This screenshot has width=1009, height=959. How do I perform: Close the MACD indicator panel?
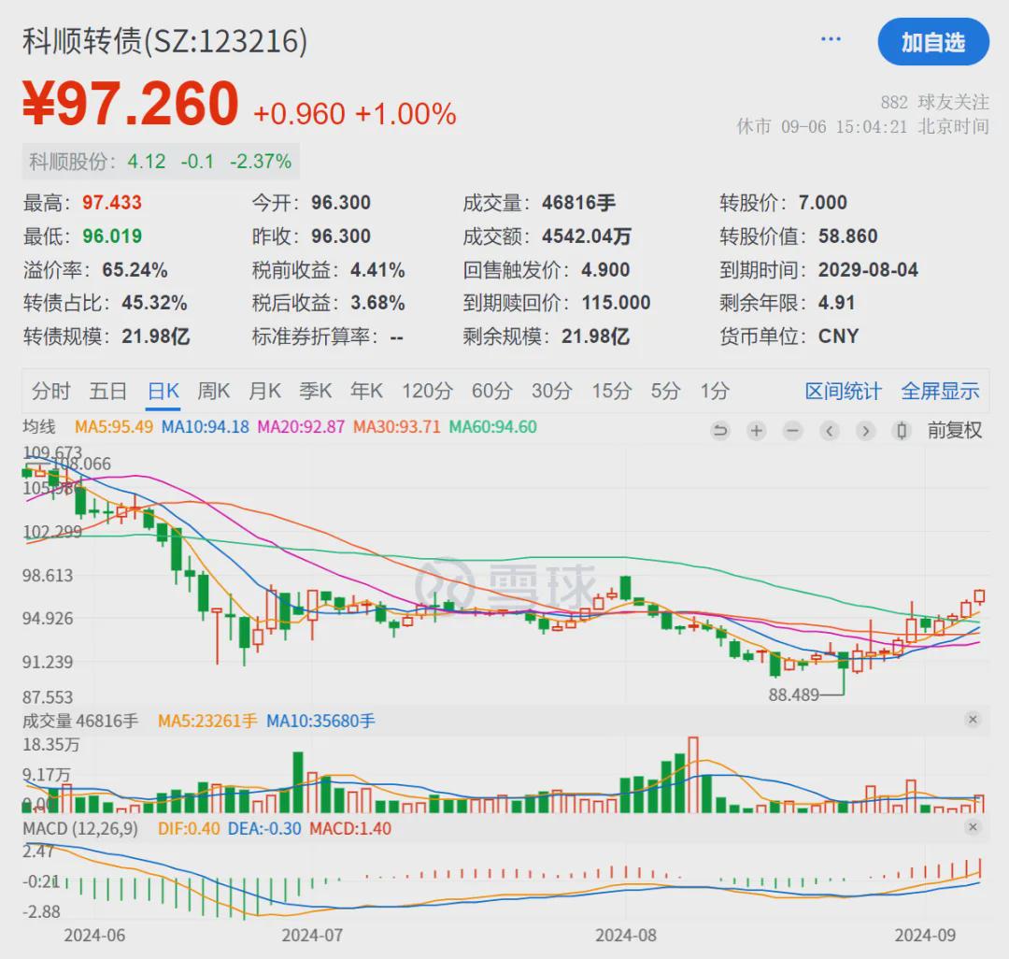(x=973, y=826)
